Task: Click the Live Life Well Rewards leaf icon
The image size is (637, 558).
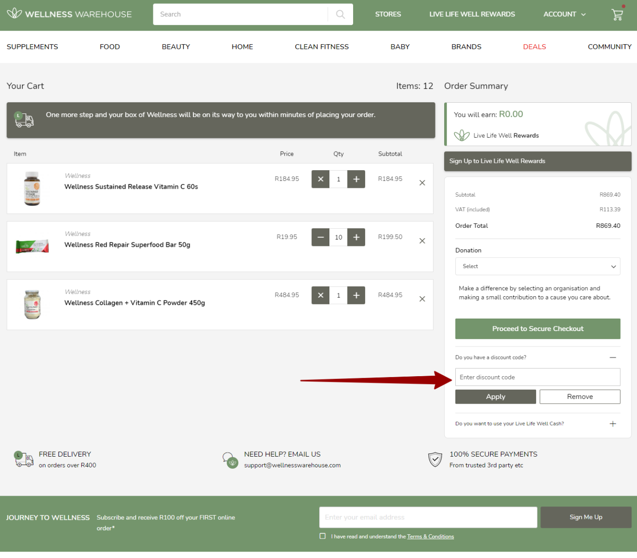Action: click(461, 135)
